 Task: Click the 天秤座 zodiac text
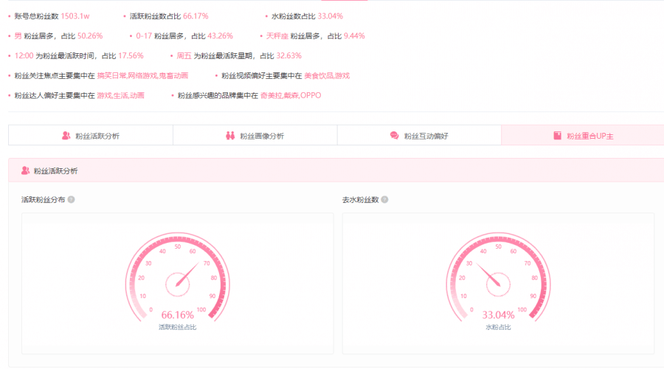[277, 36]
